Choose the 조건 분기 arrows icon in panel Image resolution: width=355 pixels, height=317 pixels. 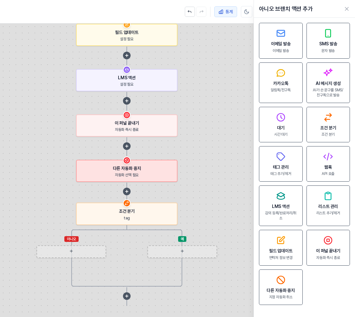click(328, 117)
